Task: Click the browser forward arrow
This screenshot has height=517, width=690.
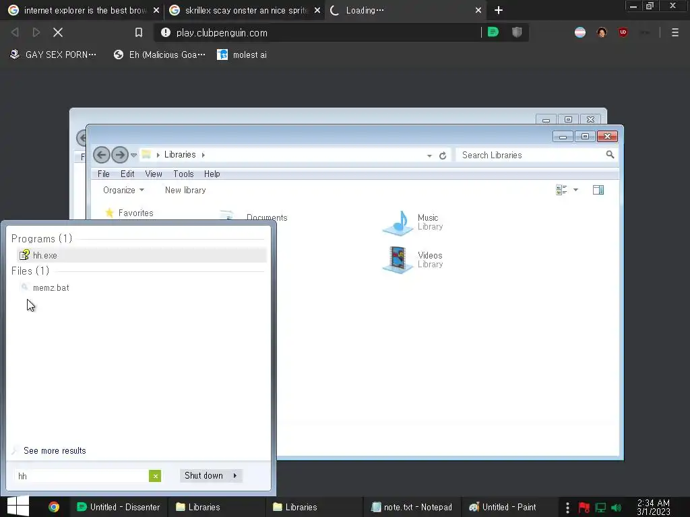Action: click(36, 32)
